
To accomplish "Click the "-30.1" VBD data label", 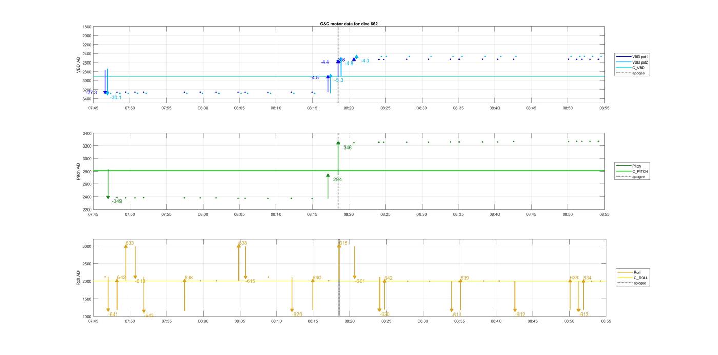I will point(115,97).
